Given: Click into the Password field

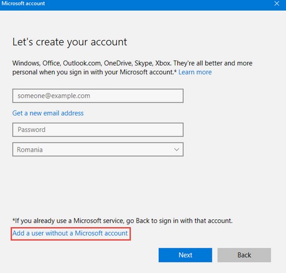Looking at the screenshot, I should pos(98,129).
